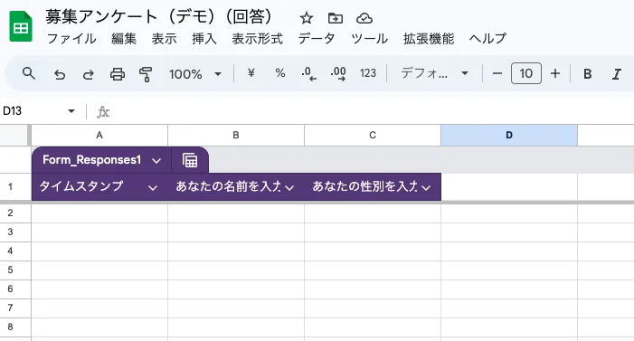Open the タイムスタンプ column dropdown
The height and width of the screenshot is (341, 634).
click(153, 187)
